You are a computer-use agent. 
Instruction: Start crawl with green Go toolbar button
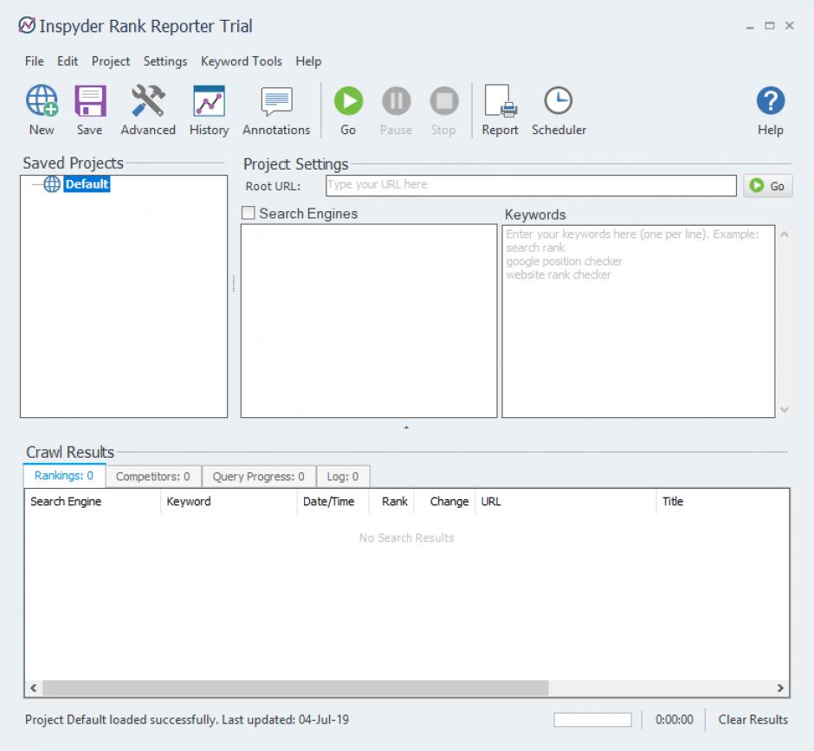pos(348,110)
